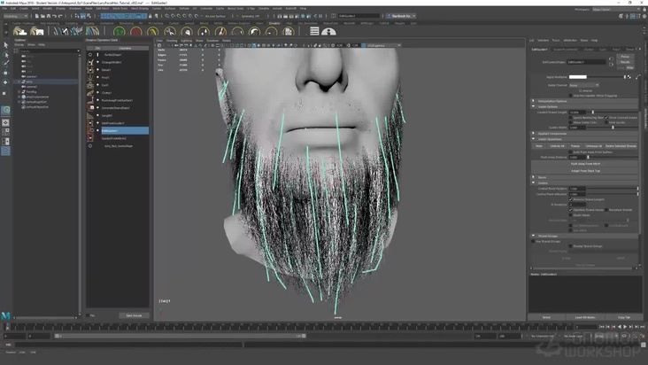
Task: Expand the Interpolation Options section
Action: point(534,101)
